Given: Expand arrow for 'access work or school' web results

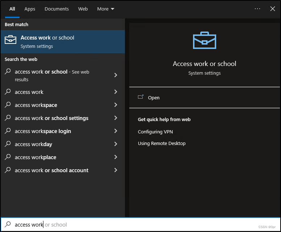Looking at the screenshot, I should pos(116,75).
